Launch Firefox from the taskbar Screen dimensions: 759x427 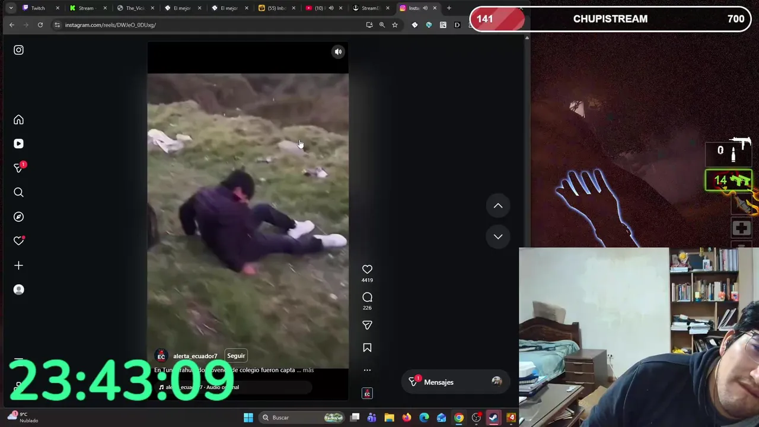coord(407,418)
